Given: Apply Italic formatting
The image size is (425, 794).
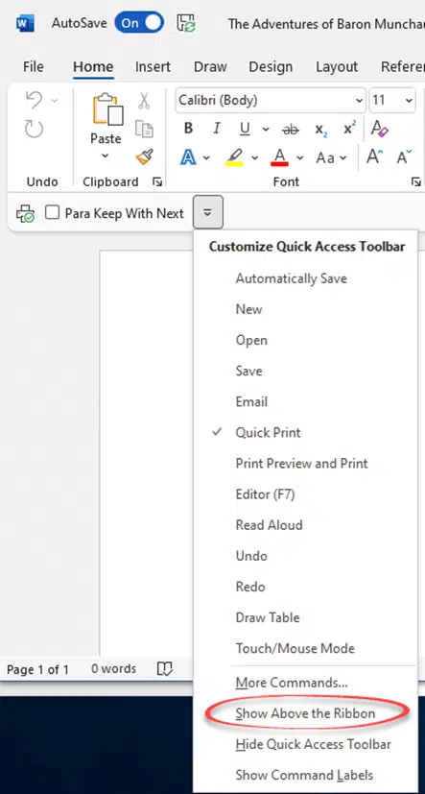Looking at the screenshot, I should click(217, 129).
